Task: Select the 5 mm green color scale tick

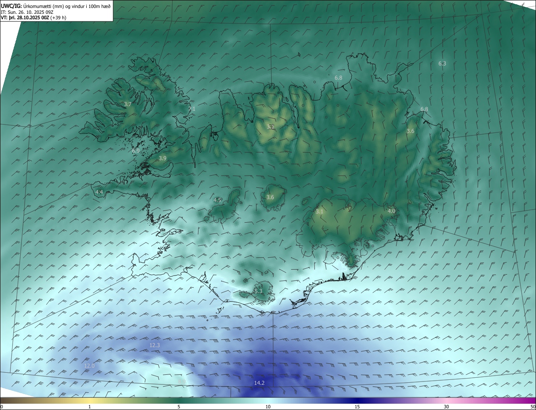Action: click(179, 407)
